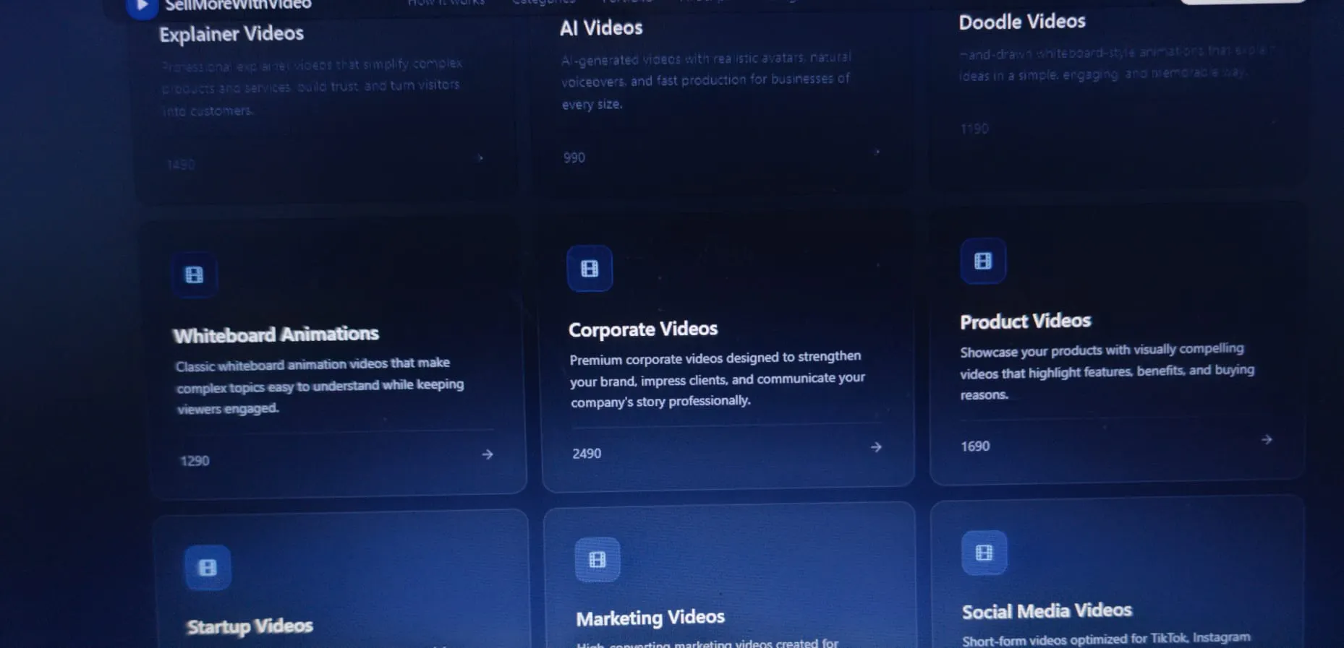This screenshot has width=1344, height=648.
Task: Click the 1190 price on Doodle Videos
Action: tap(974, 129)
